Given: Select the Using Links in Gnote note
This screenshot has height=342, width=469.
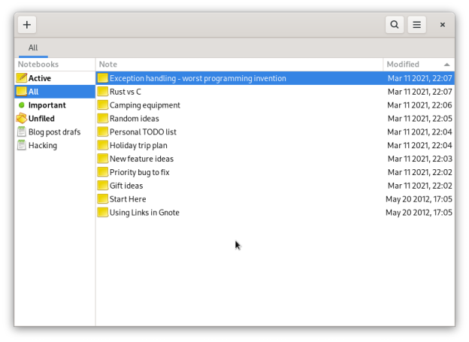Looking at the screenshot, I should [144, 213].
